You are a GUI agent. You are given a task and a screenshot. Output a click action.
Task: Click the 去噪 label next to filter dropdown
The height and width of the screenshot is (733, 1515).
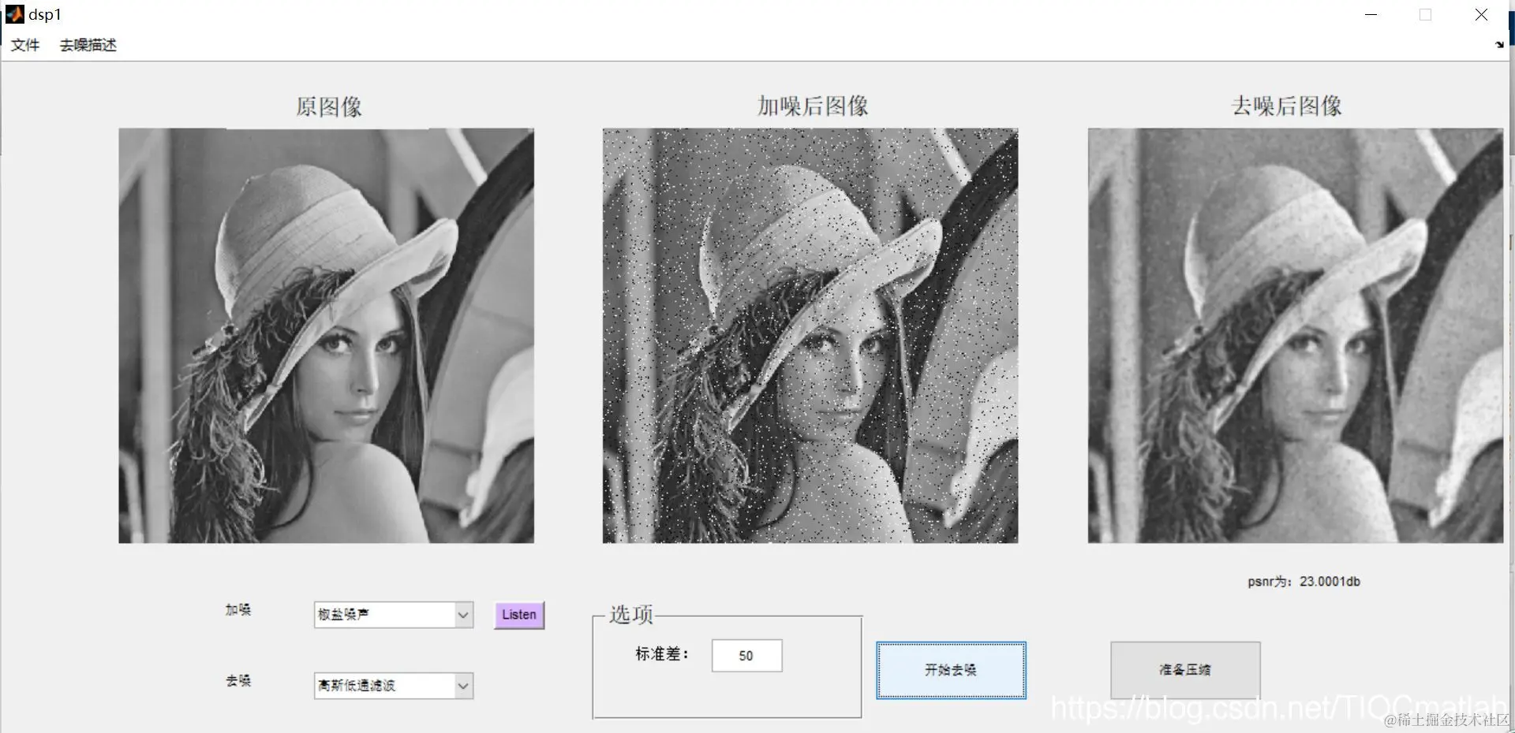[x=239, y=681]
